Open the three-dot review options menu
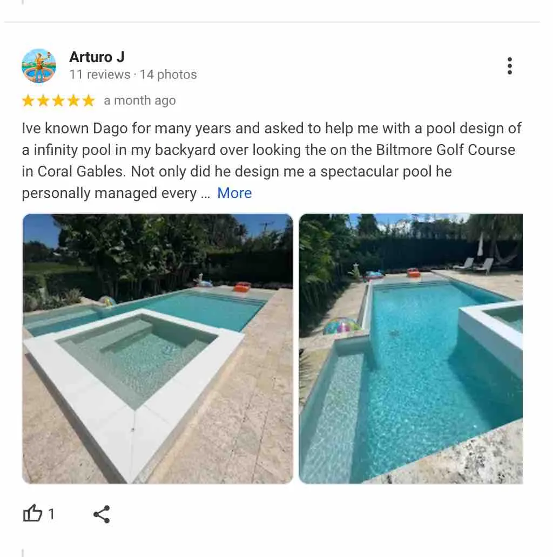553x557 pixels. [x=510, y=66]
